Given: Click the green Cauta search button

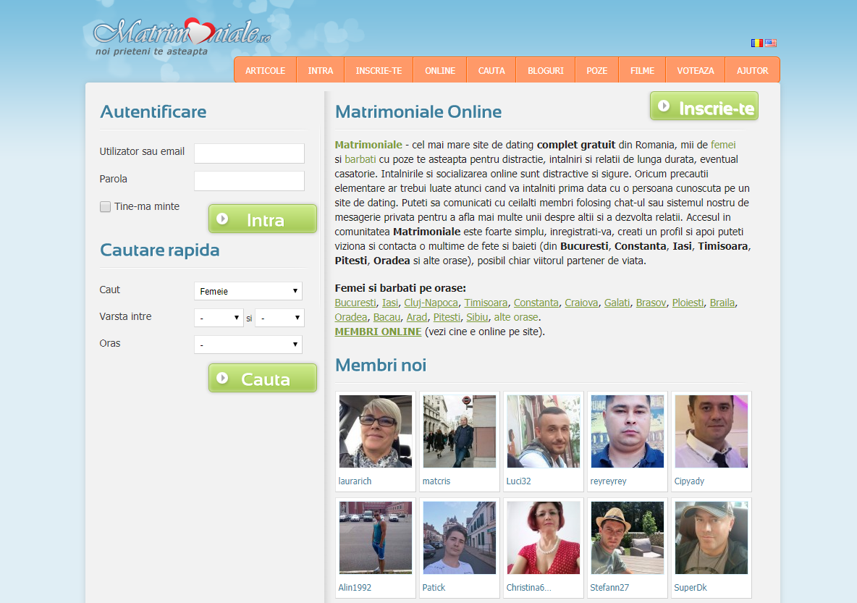Looking at the screenshot, I should [x=262, y=378].
